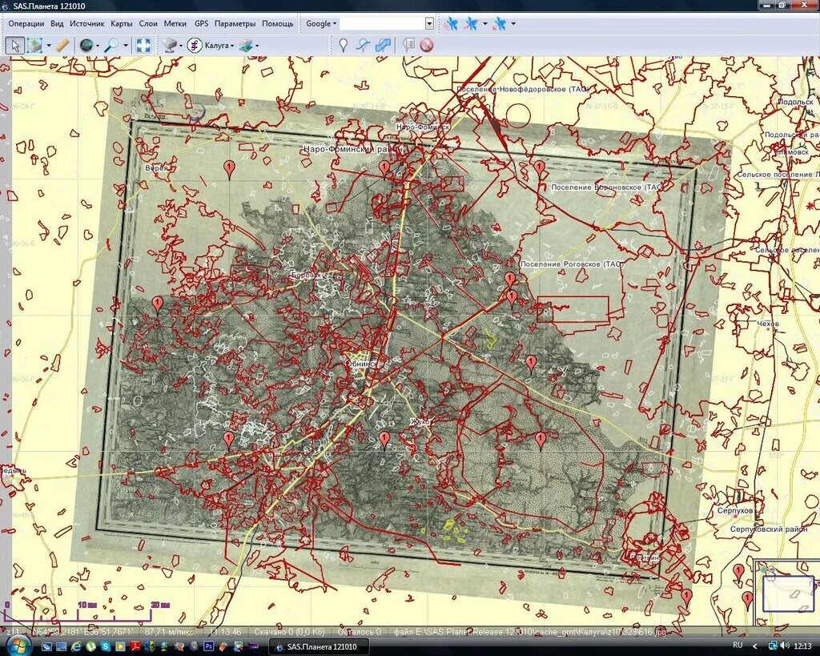This screenshot has width=820, height=656.
Task: Open the volume speaker tray icon
Action: [785, 646]
